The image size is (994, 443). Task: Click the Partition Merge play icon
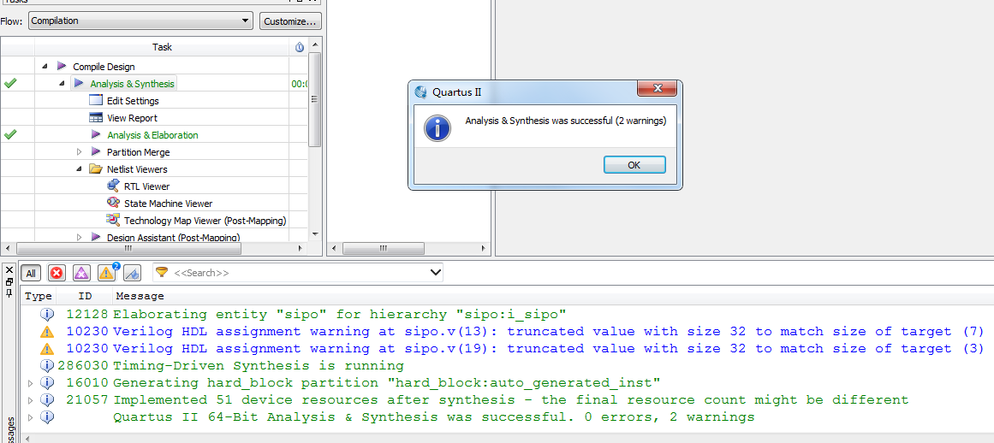[x=96, y=151]
